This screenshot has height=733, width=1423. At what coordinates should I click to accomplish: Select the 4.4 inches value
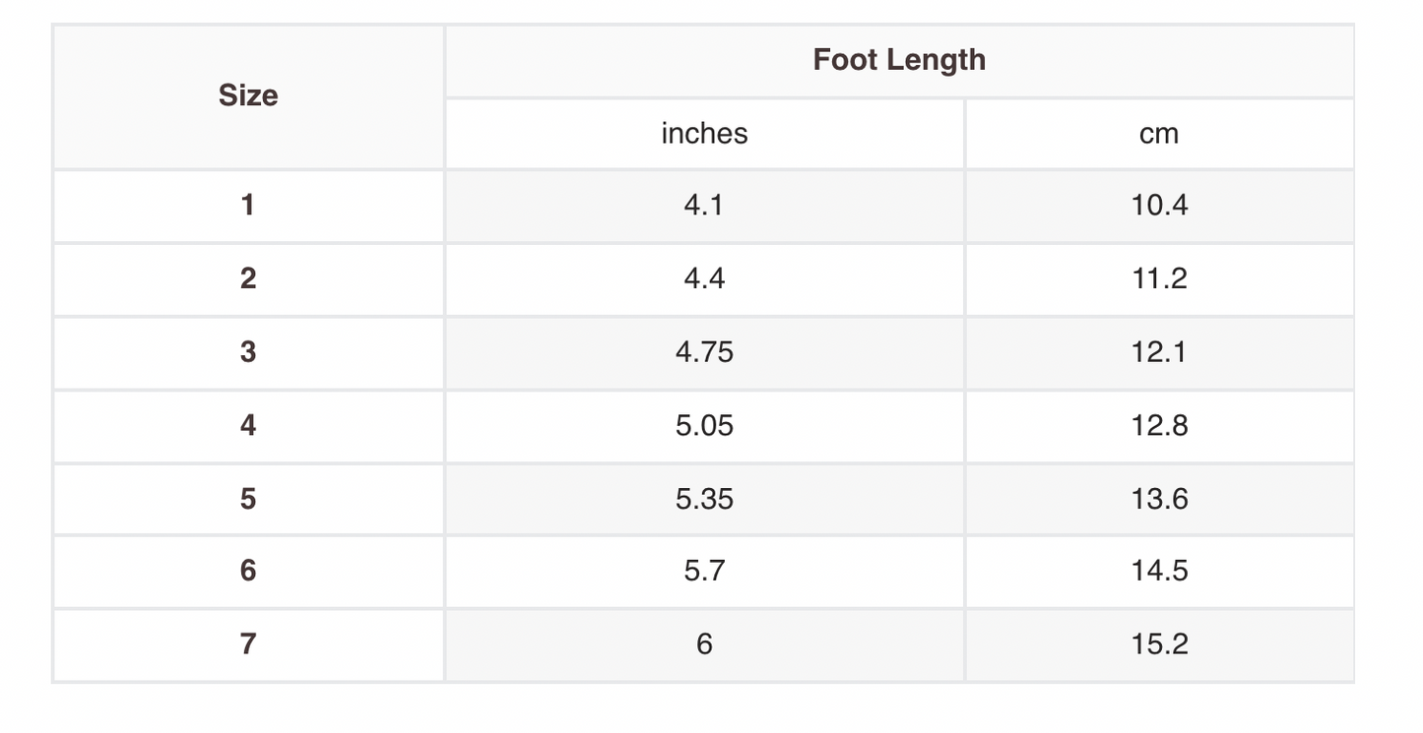(704, 278)
